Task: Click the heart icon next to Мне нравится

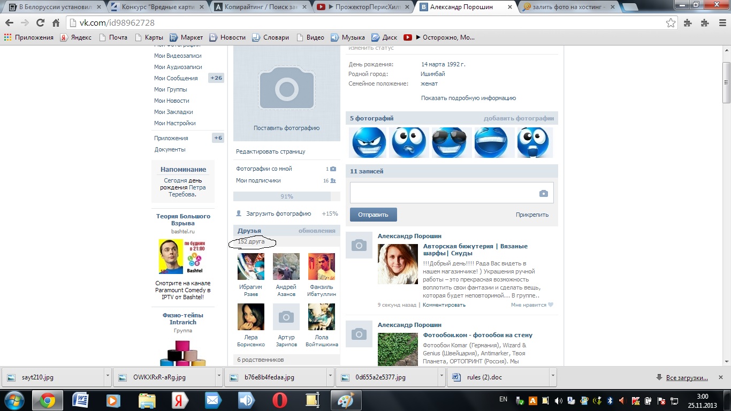Action: pyautogui.click(x=551, y=305)
